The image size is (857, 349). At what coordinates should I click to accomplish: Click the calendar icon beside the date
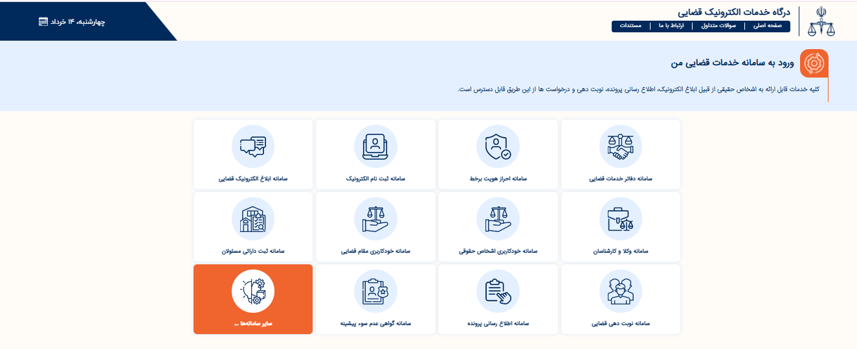(x=43, y=21)
